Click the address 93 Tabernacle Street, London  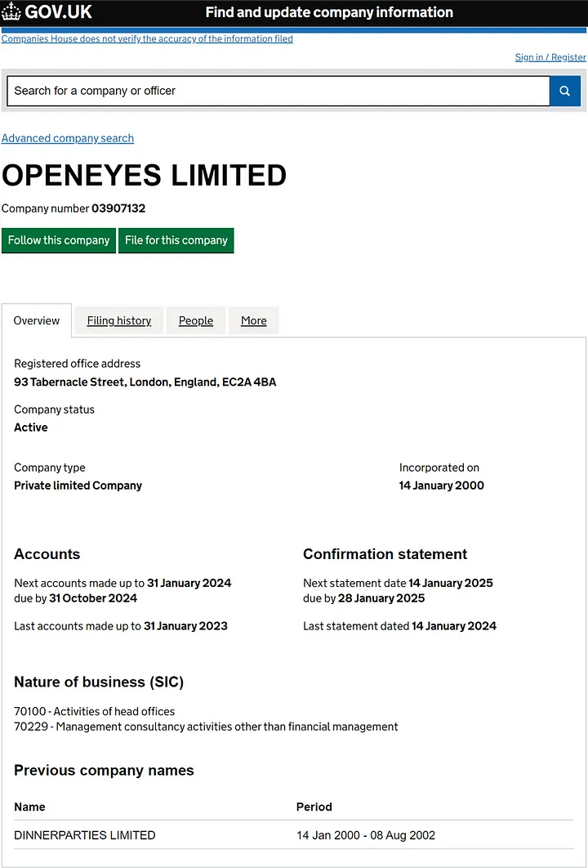click(145, 382)
